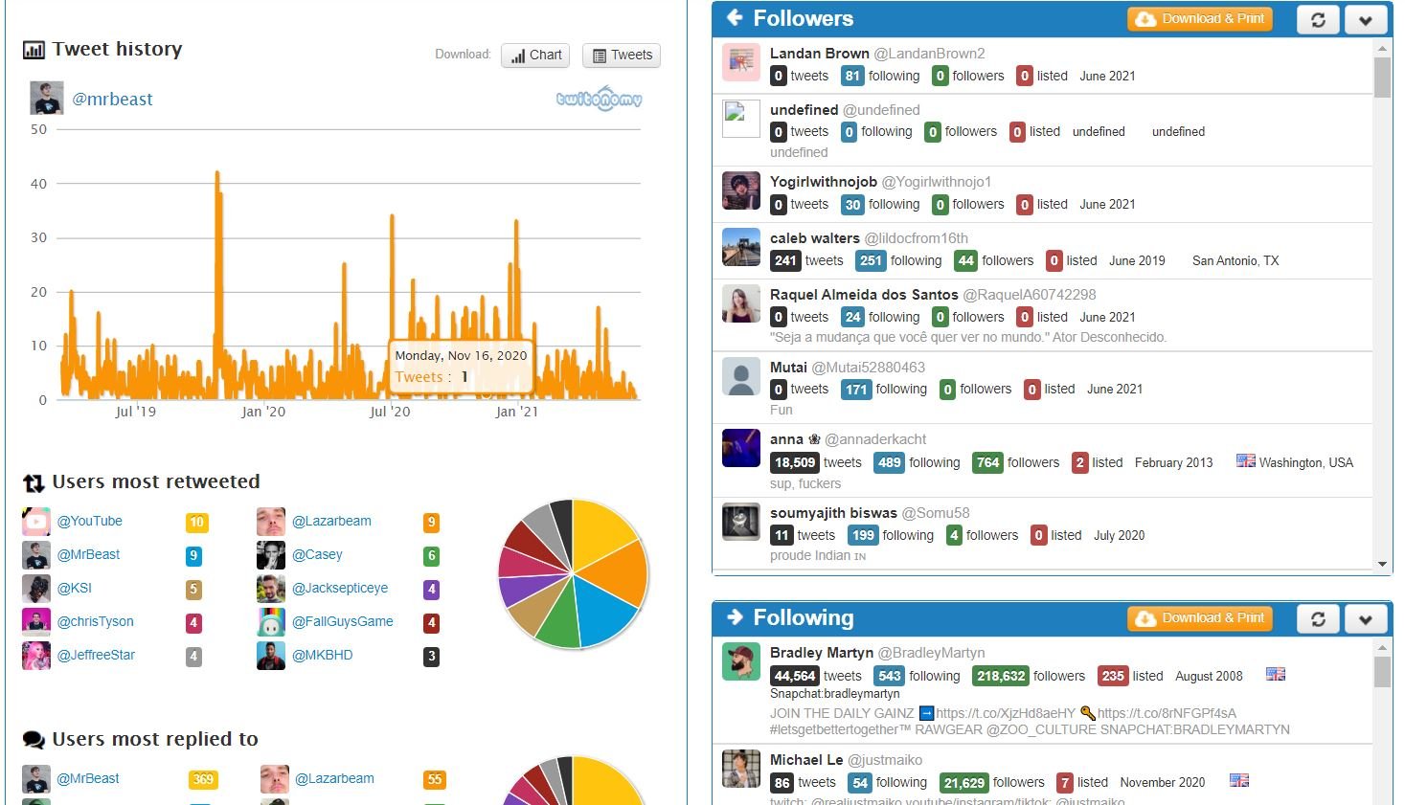The image size is (1405, 805).
Task: Open the @mrbeast profile link
Action: click(x=113, y=99)
